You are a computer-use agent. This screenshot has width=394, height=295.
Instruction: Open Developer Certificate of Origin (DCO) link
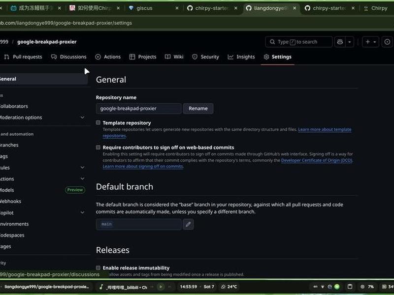[x=317, y=160]
